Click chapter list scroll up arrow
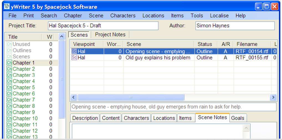Screen dimensions: 282x140 [x=61, y=37]
